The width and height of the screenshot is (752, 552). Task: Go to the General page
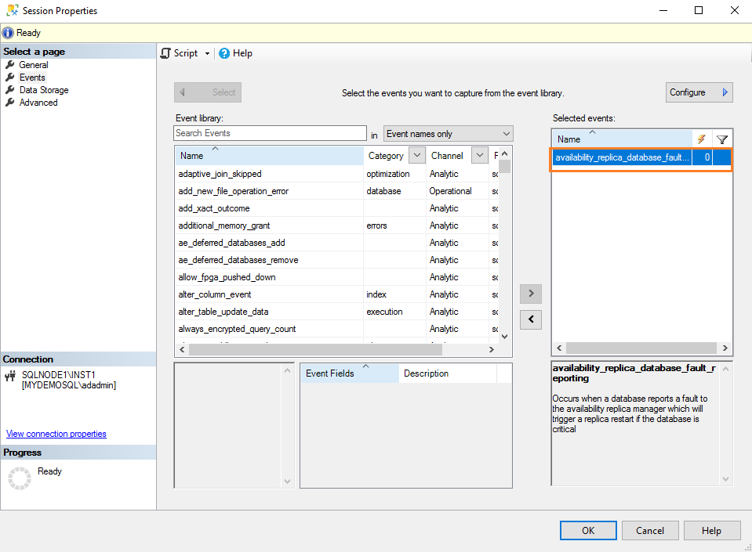coord(34,65)
